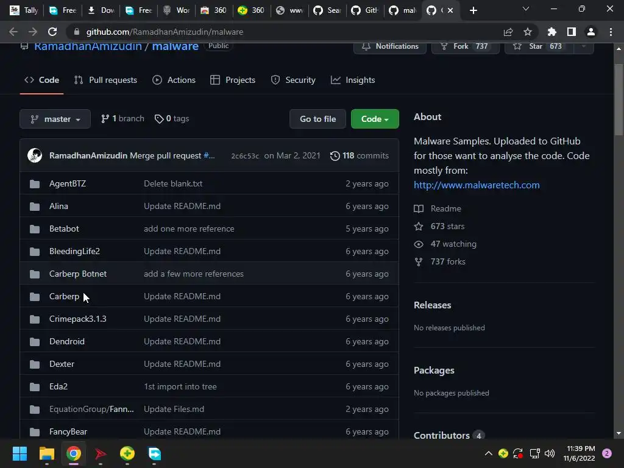Open the Carberp Botnet folder
This screenshot has height=468, width=624.
[x=77, y=274]
